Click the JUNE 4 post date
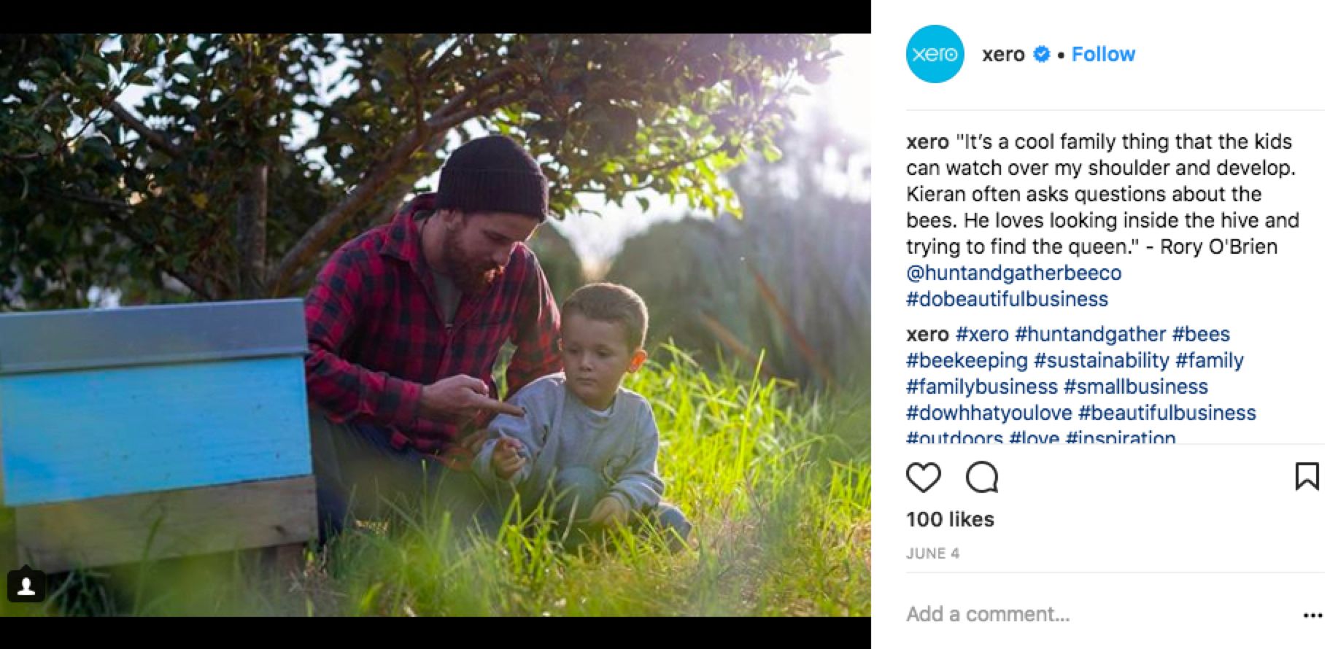This screenshot has height=649, width=1338. [x=932, y=553]
